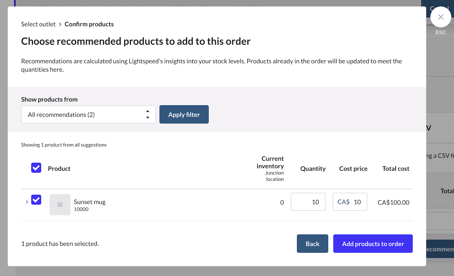The image size is (454, 276).
Task: Click the Sunset mug product thumbnail icon
Action: click(x=60, y=205)
